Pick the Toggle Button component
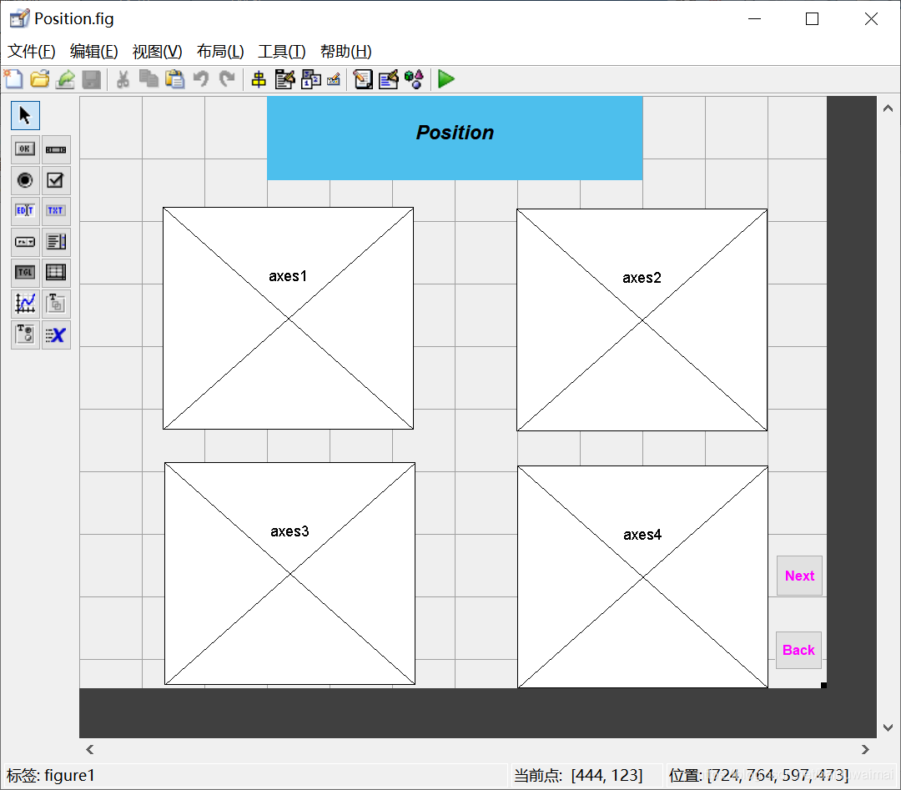Screen dimensions: 901x790 pyautogui.click(x=25, y=272)
